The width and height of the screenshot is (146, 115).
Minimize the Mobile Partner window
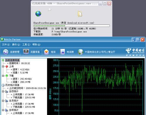pos(133,40)
